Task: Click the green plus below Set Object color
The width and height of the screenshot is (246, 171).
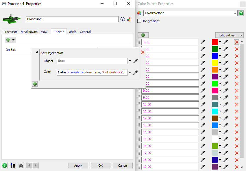Action: point(35,84)
